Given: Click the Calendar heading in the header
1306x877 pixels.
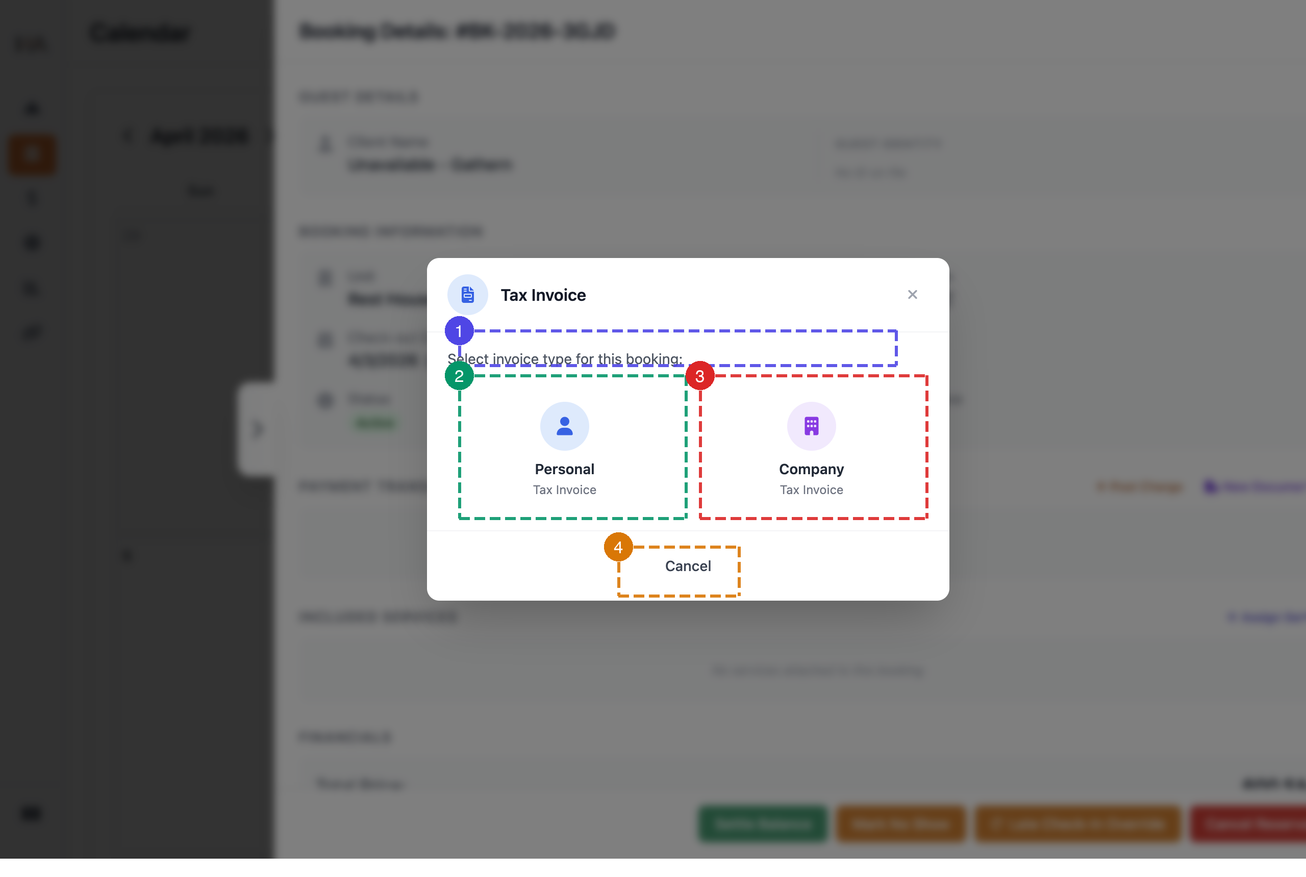Looking at the screenshot, I should (x=140, y=32).
